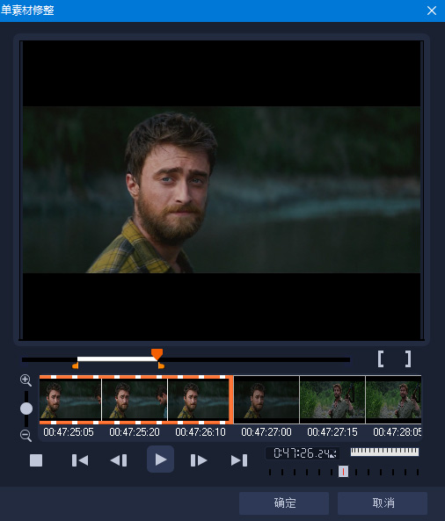
Task: Cancel with the 取消 button
Action: coord(383,503)
